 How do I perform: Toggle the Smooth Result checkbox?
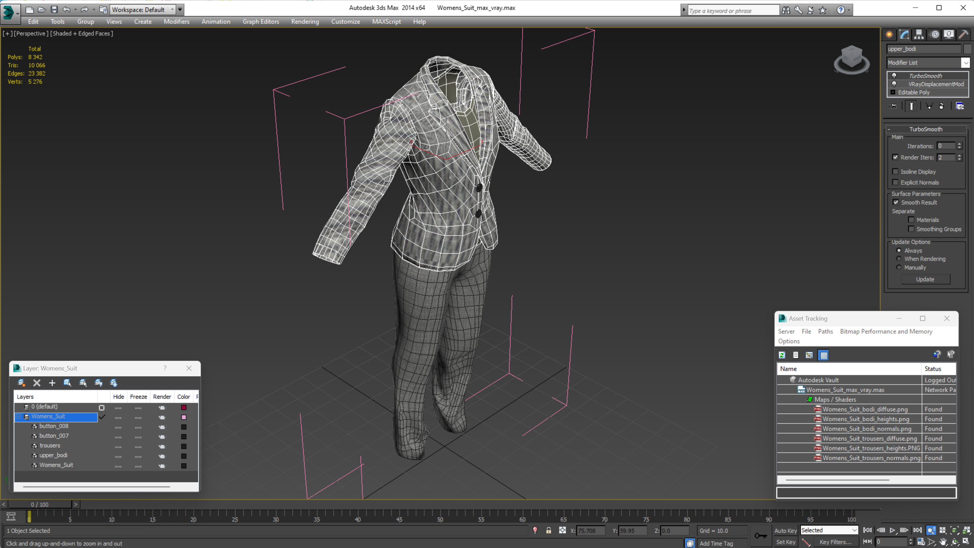pyautogui.click(x=896, y=202)
